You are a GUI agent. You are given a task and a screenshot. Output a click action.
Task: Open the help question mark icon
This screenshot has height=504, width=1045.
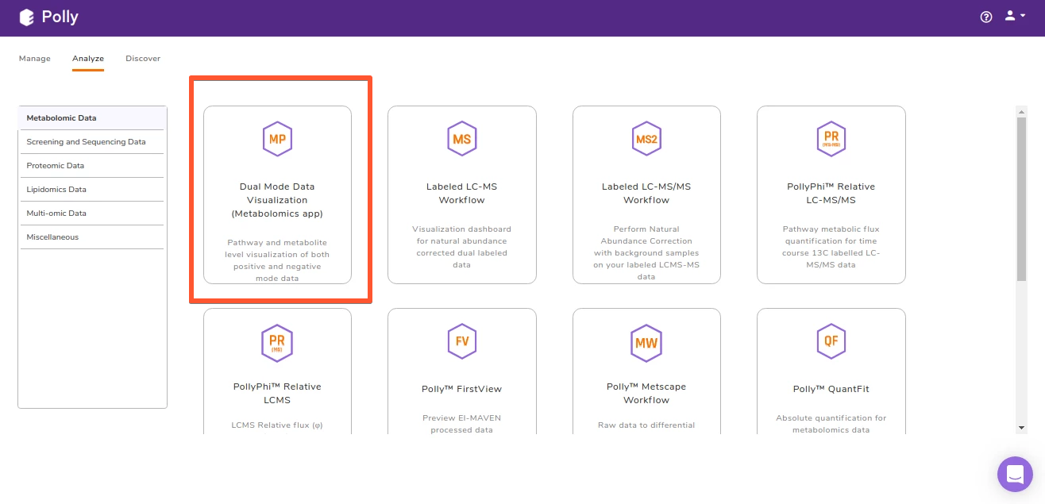coord(986,17)
